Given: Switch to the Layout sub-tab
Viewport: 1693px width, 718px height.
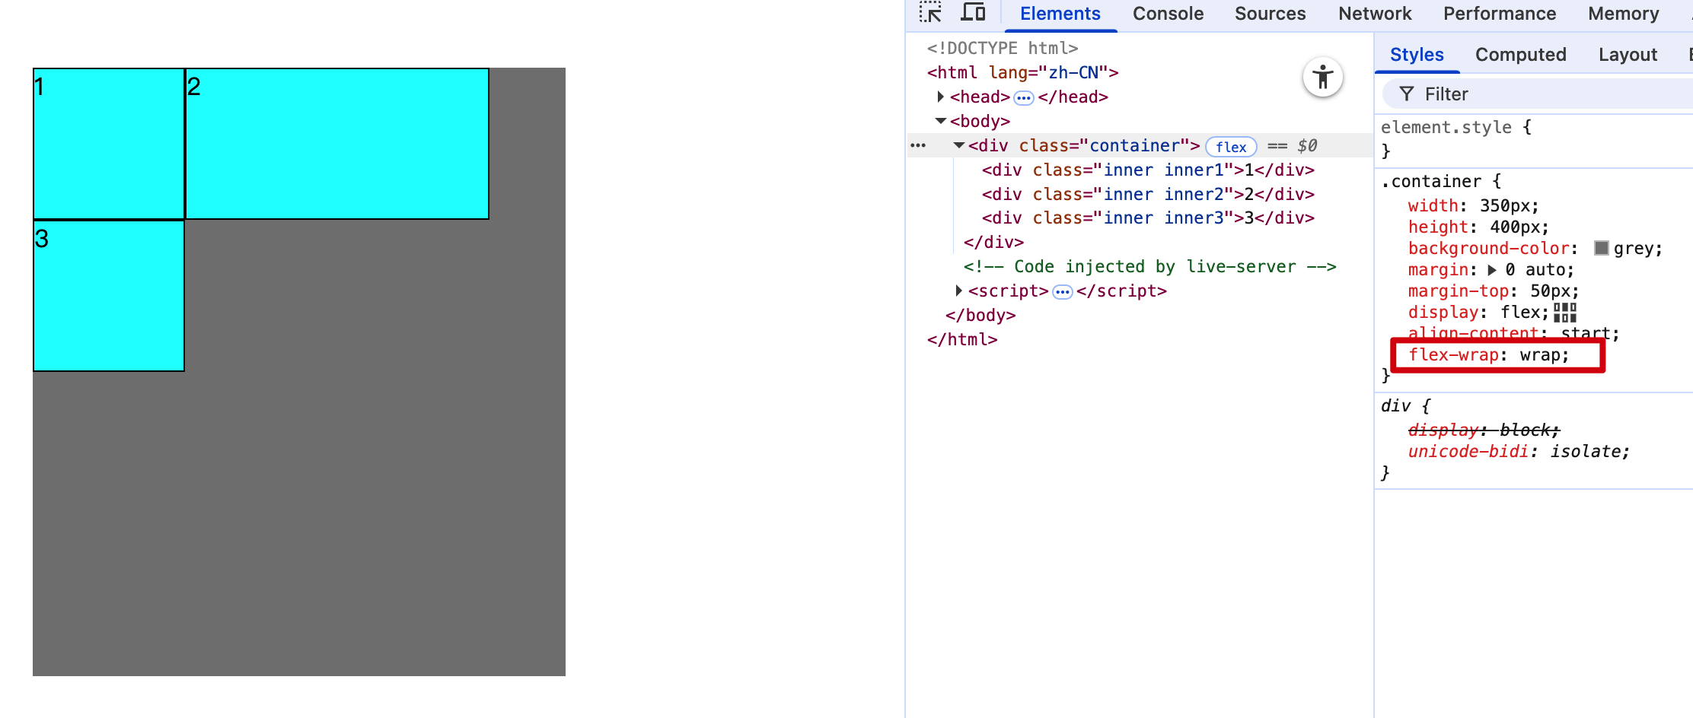Looking at the screenshot, I should pyautogui.click(x=1628, y=55).
